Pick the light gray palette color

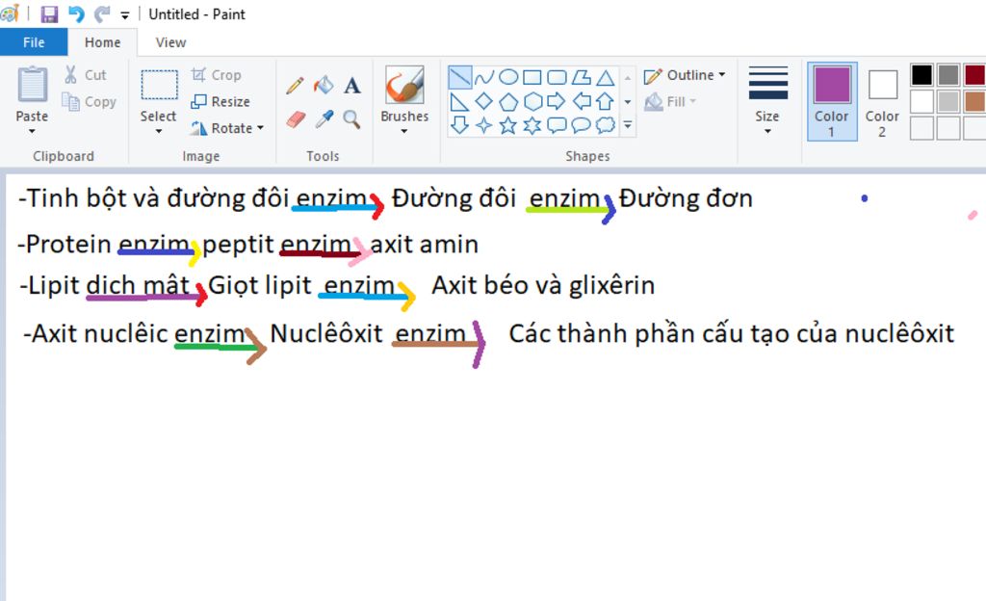948,101
